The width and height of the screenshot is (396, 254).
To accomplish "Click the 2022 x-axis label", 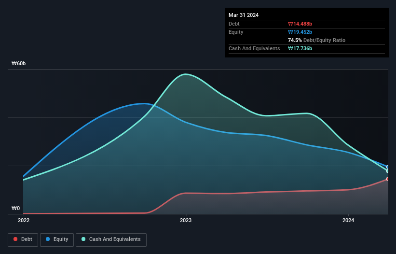I will [24, 220].
